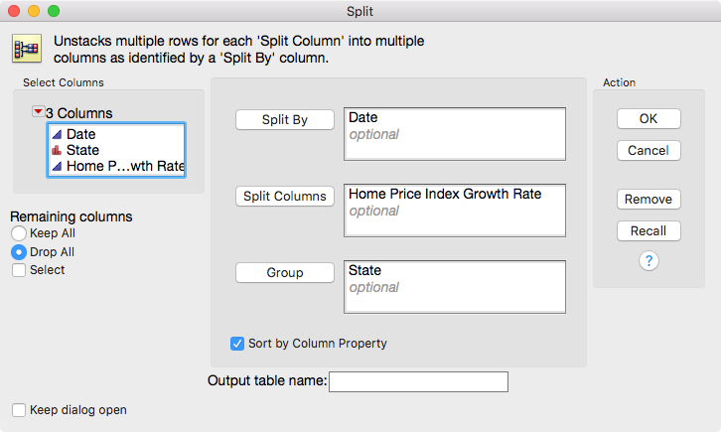Open the blue question mark help
Viewport: 721px width, 432px height.
[649, 261]
